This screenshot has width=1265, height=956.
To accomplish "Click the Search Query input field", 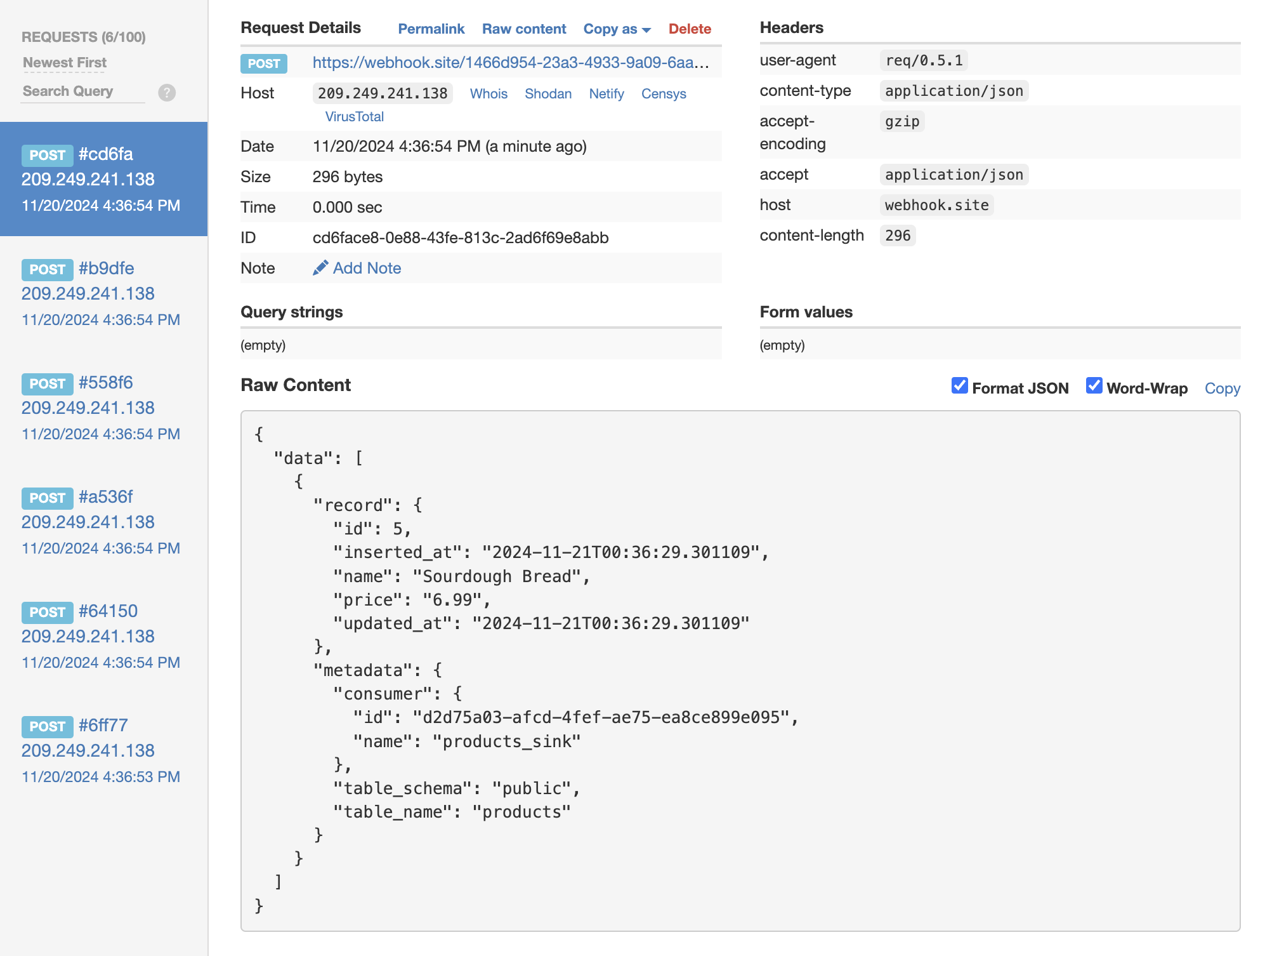I will coord(82,91).
